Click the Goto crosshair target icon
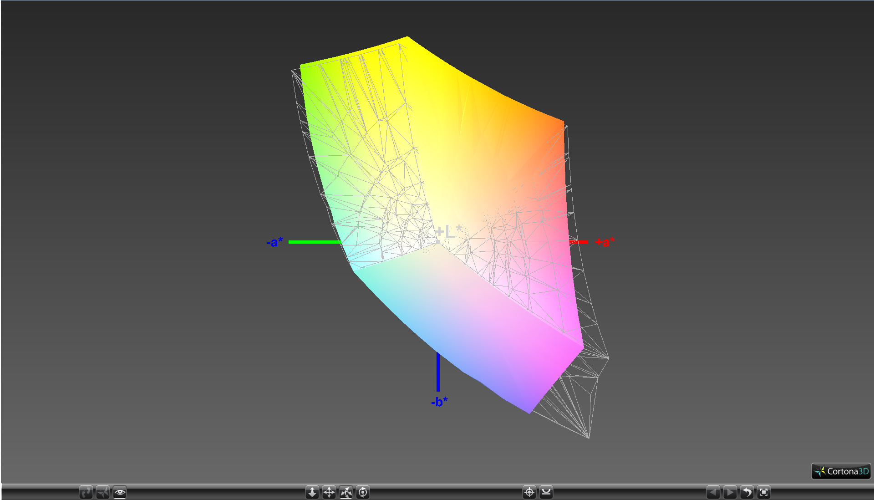 (529, 492)
